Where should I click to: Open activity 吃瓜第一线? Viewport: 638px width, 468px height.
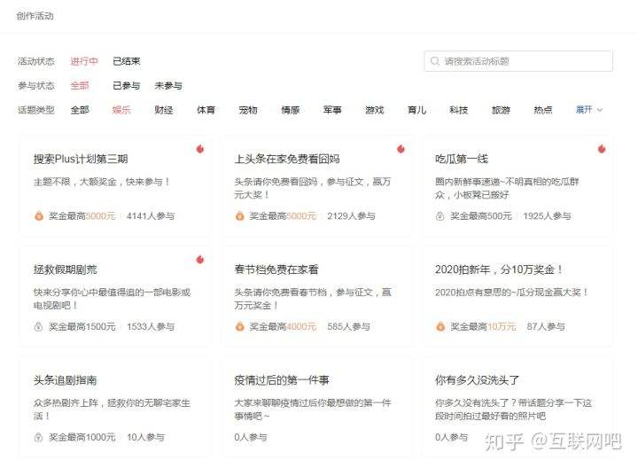click(x=462, y=159)
